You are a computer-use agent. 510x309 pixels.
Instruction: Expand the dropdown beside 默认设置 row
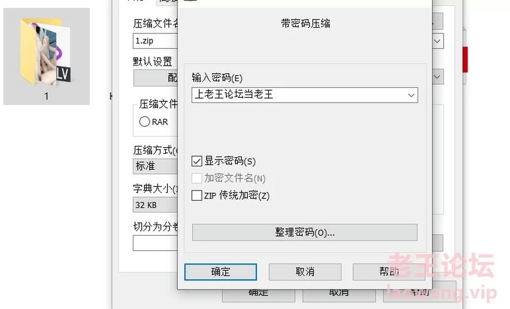pos(437,77)
